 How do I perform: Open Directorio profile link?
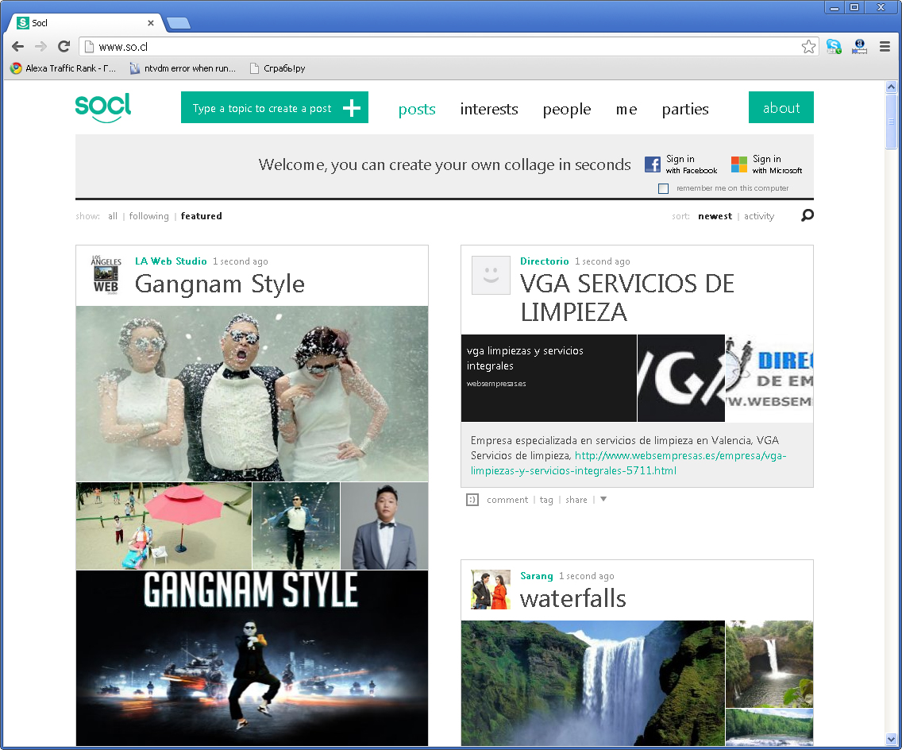pyautogui.click(x=544, y=261)
